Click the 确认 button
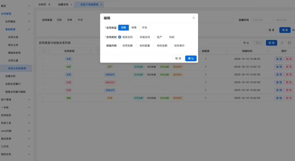Image resolution: width=295 pixels, height=161 pixels. click(191, 58)
